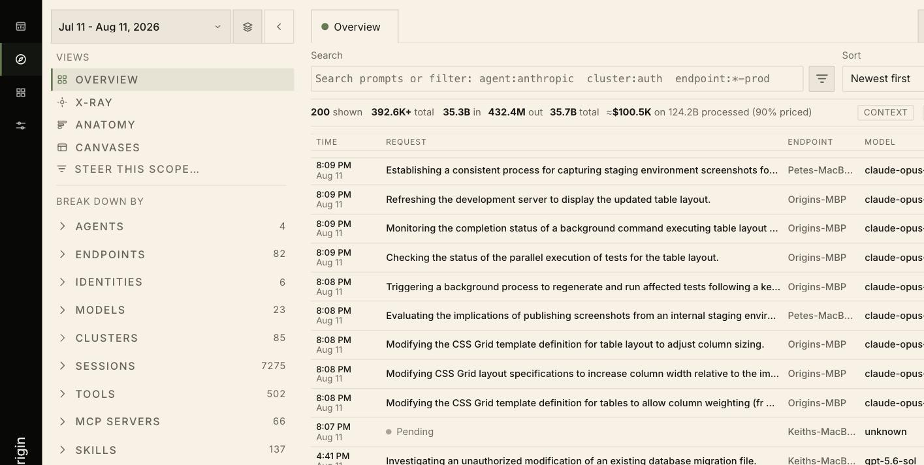Click the MODEL column header
Image resolution: width=924 pixels, height=465 pixels.
[880, 142]
